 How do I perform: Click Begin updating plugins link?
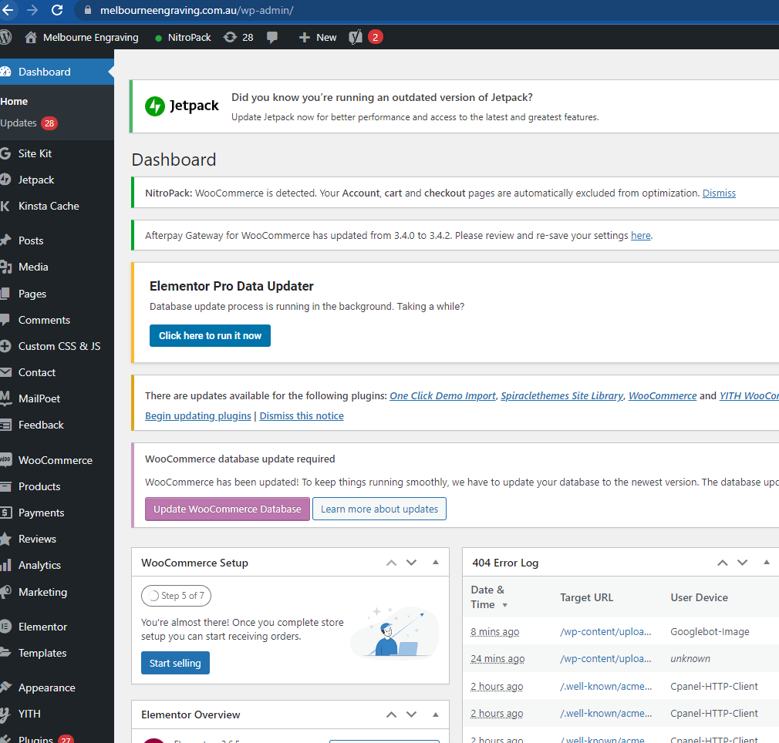[197, 415]
